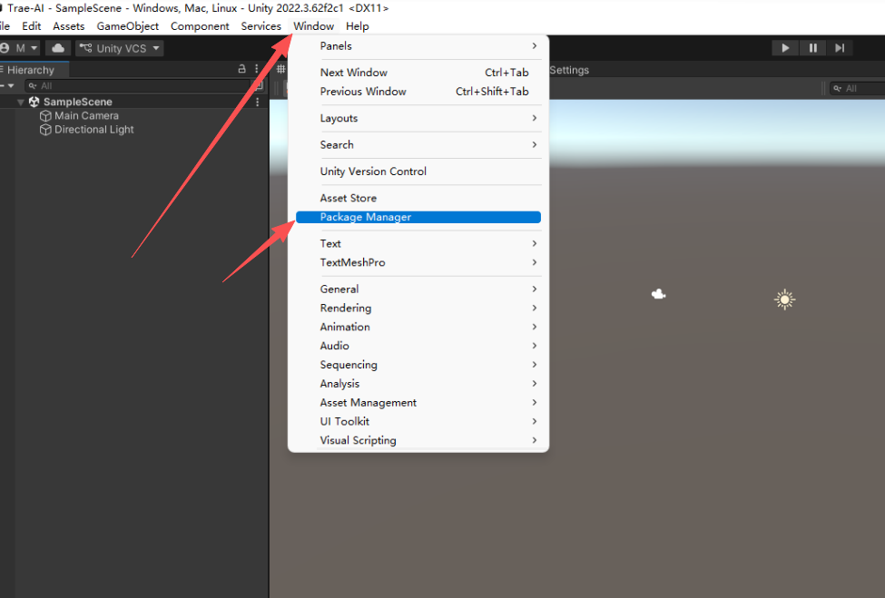Screen dimensions: 885x598
Task: Toggle the Hierarchy panel lock icon
Action: tap(241, 69)
